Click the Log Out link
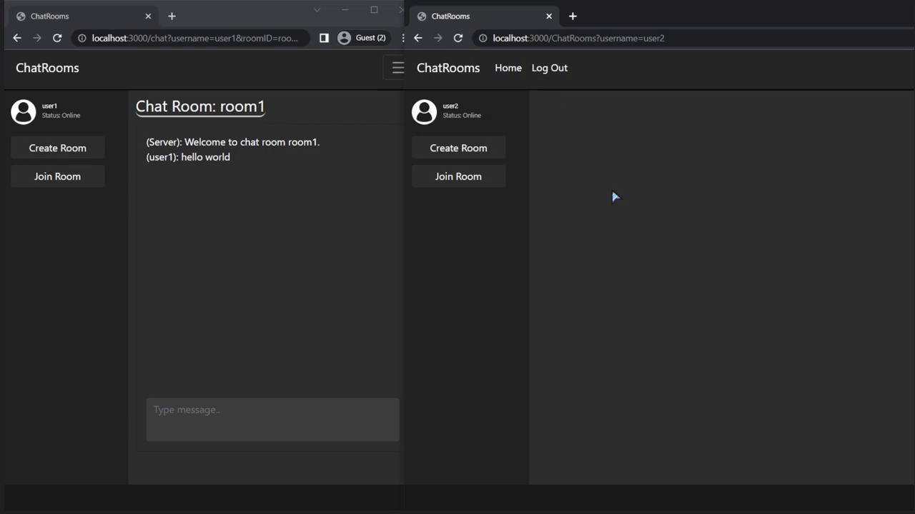This screenshot has height=514, width=915. [x=549, y=68]
